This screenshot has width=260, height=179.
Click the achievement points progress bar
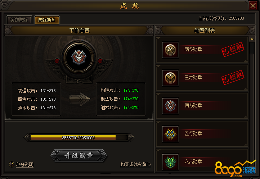[79, 137]
